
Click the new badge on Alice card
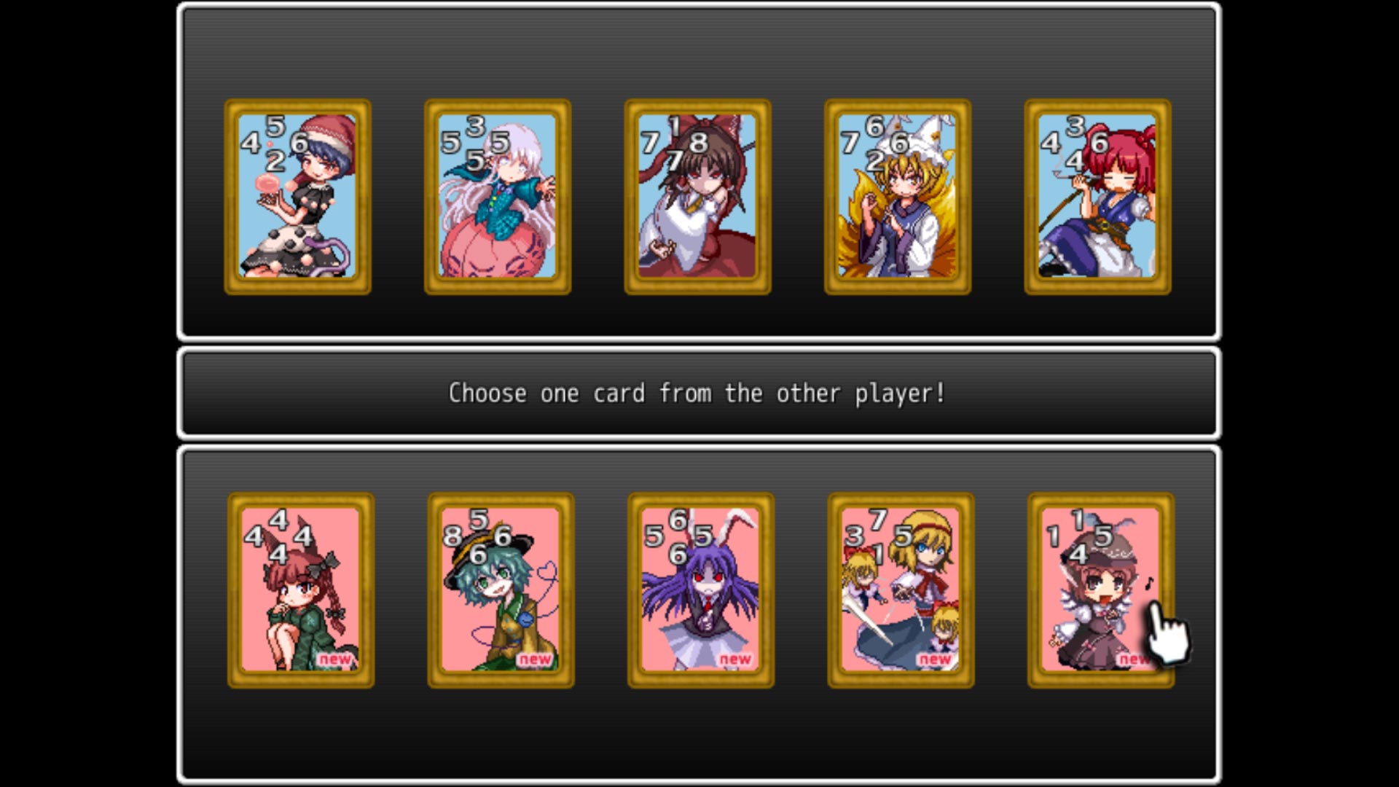pos(935,659)
